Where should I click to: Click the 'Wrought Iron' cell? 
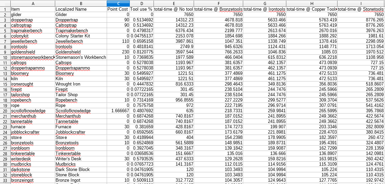pyautogui.click(x=81, y=84)
